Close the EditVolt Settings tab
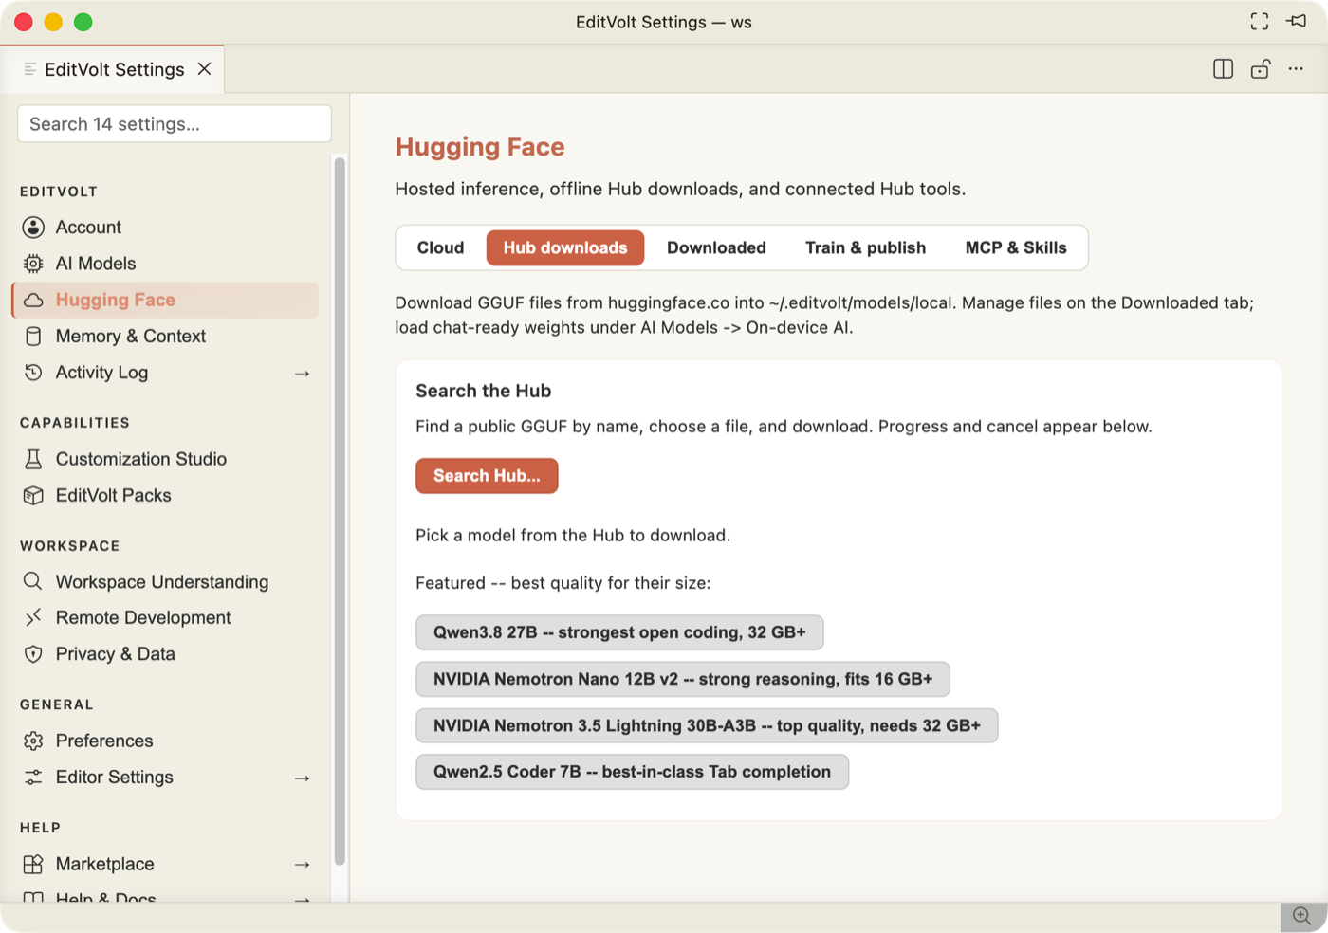Image resolution: width=1328 pixels, height=933 pixels. [x=204, y=69]
